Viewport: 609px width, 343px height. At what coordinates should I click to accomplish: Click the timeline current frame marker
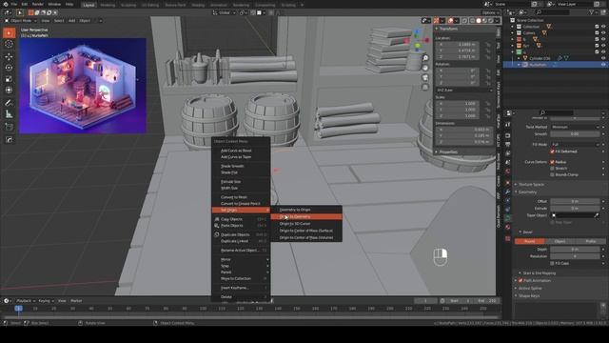[x=18, y=309]
